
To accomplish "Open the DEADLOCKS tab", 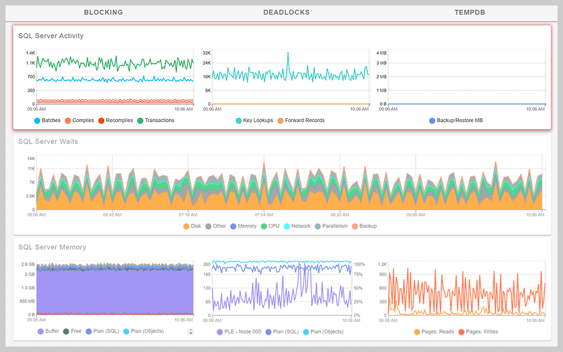I will coord(286,12).
